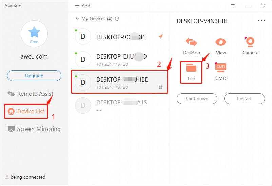Screen dimensions: 272x186
Task: Select Device List menu item
Action: (x=26, y=111)
